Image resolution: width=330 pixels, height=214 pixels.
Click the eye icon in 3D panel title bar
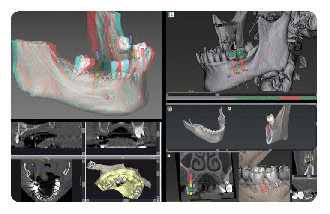[x=153, y=158]
